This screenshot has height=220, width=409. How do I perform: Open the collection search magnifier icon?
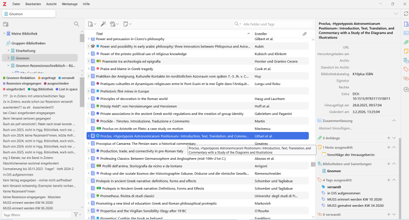click(76, 24)
